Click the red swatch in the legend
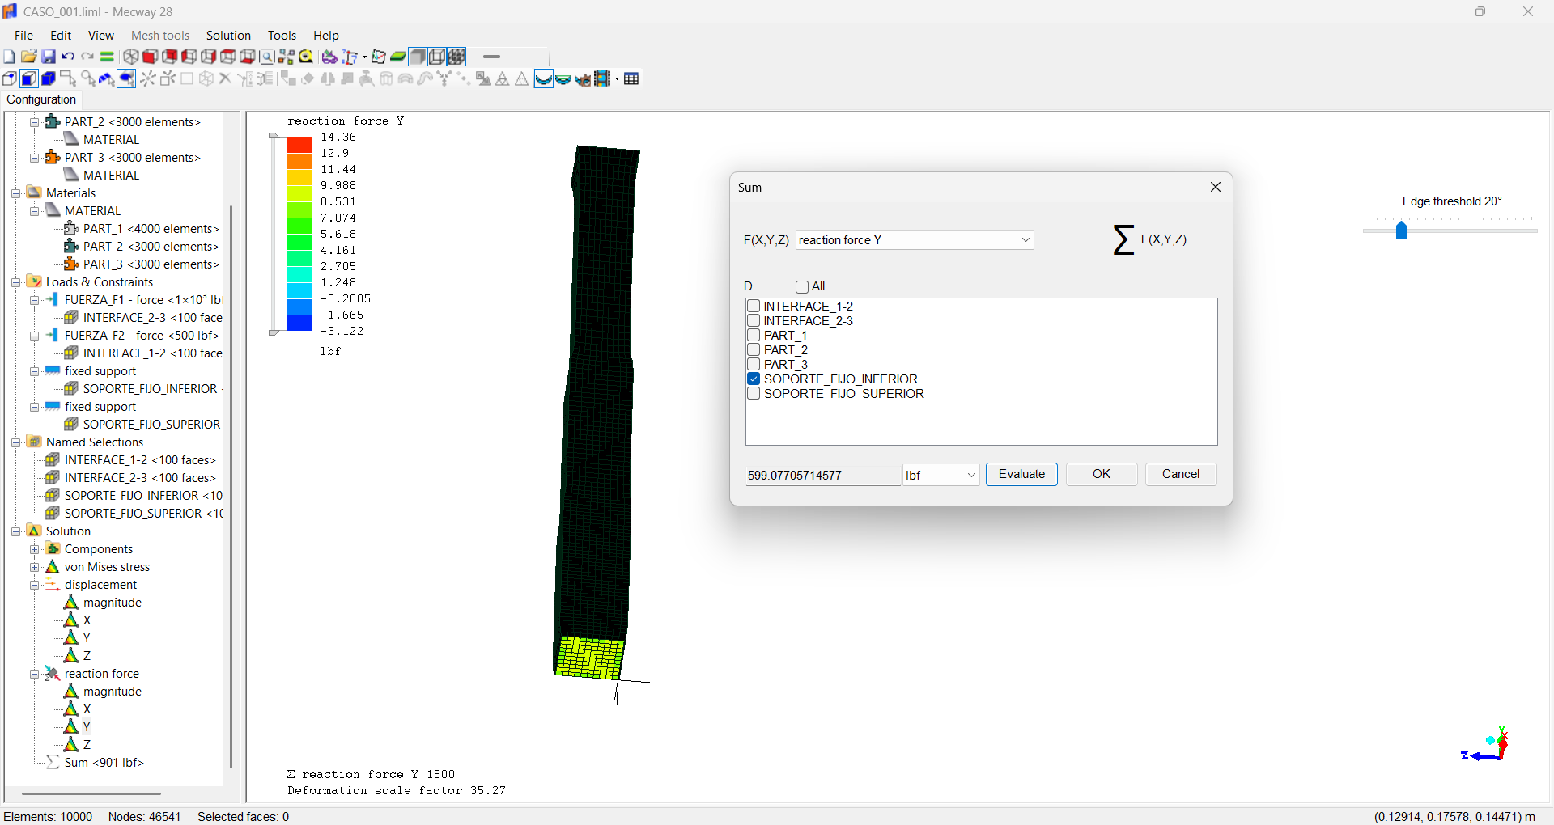This screenshot has width=1554, height=825. coord(299,146)
